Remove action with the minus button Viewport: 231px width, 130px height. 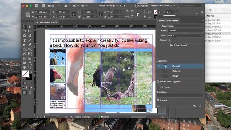click(x=175, y=40)
